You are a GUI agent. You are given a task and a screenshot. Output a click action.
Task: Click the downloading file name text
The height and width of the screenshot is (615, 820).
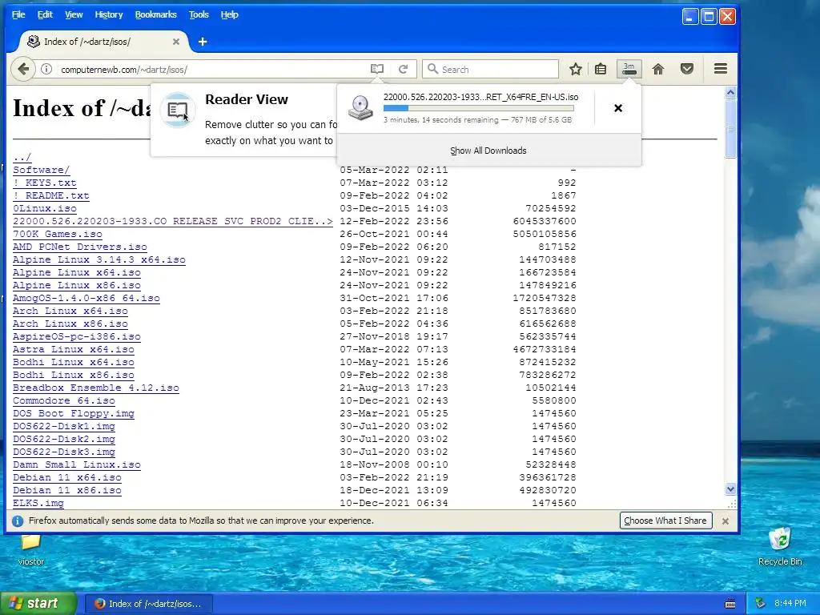[x=480, y=97]
